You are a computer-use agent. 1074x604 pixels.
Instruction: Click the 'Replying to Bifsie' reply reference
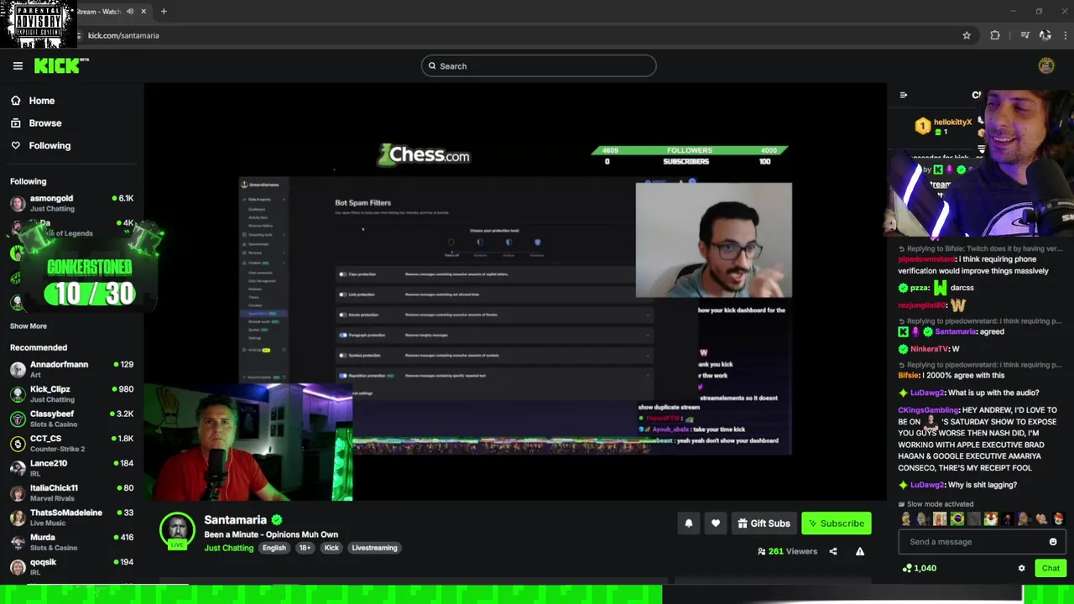pyautogui.click(x=980, y=249)
